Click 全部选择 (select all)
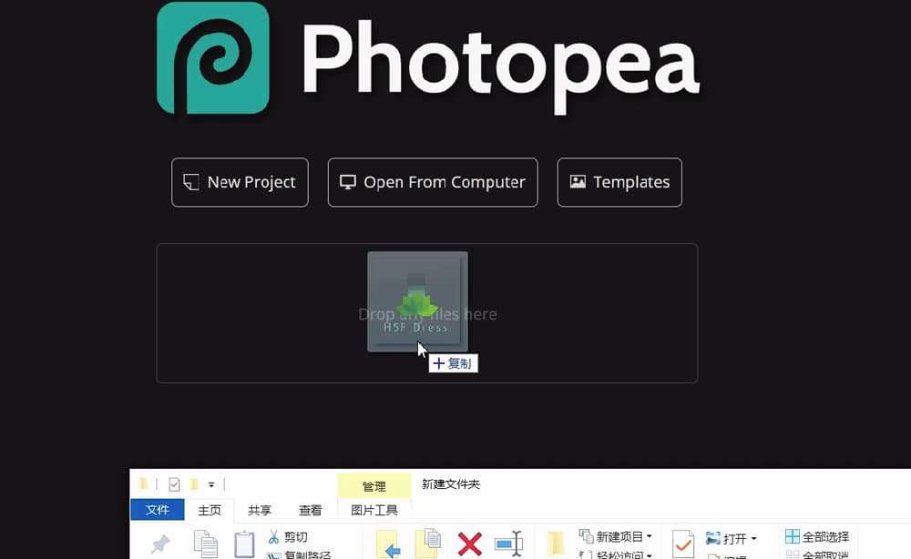 click(817, 536)
